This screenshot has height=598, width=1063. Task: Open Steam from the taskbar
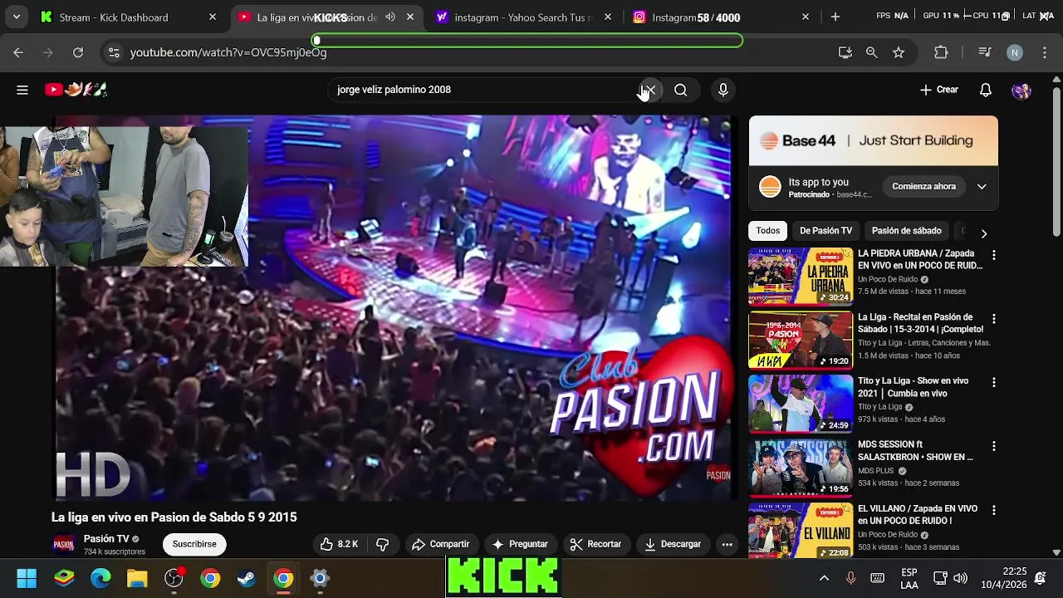click(247, 578)
